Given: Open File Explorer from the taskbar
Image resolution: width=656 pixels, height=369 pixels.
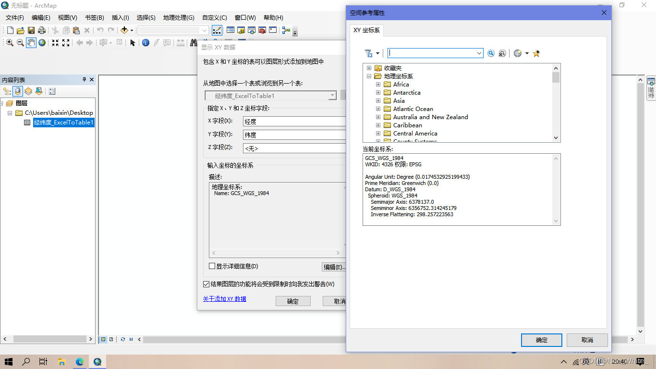Looking at the screenshot, I should pos(61,362).
